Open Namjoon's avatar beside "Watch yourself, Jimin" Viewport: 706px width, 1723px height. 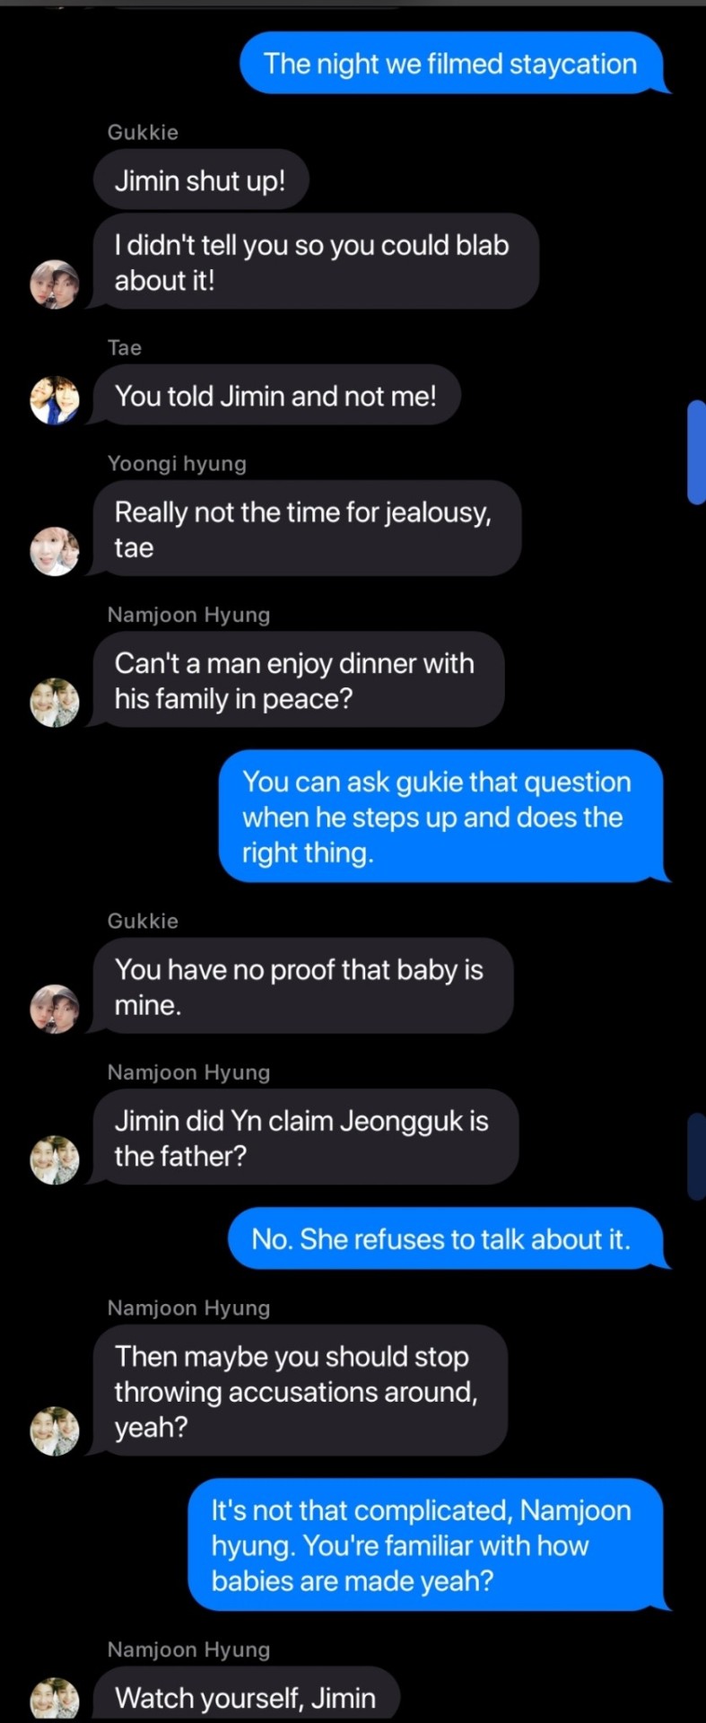[x=55, y=1698]
